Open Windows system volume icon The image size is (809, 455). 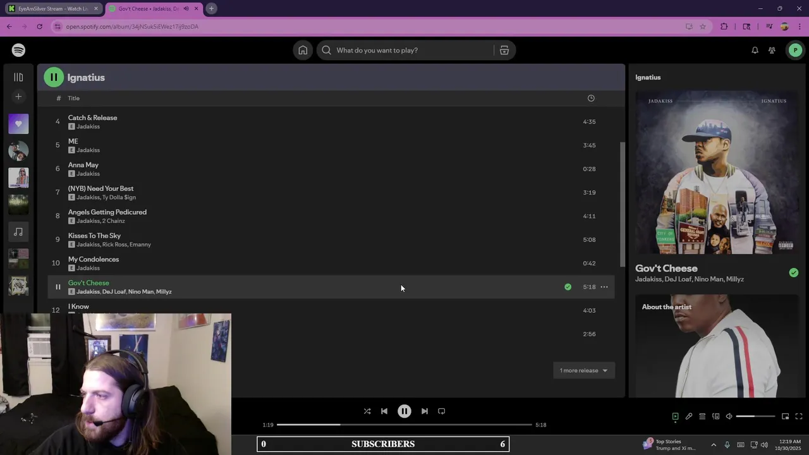point(764,445)
